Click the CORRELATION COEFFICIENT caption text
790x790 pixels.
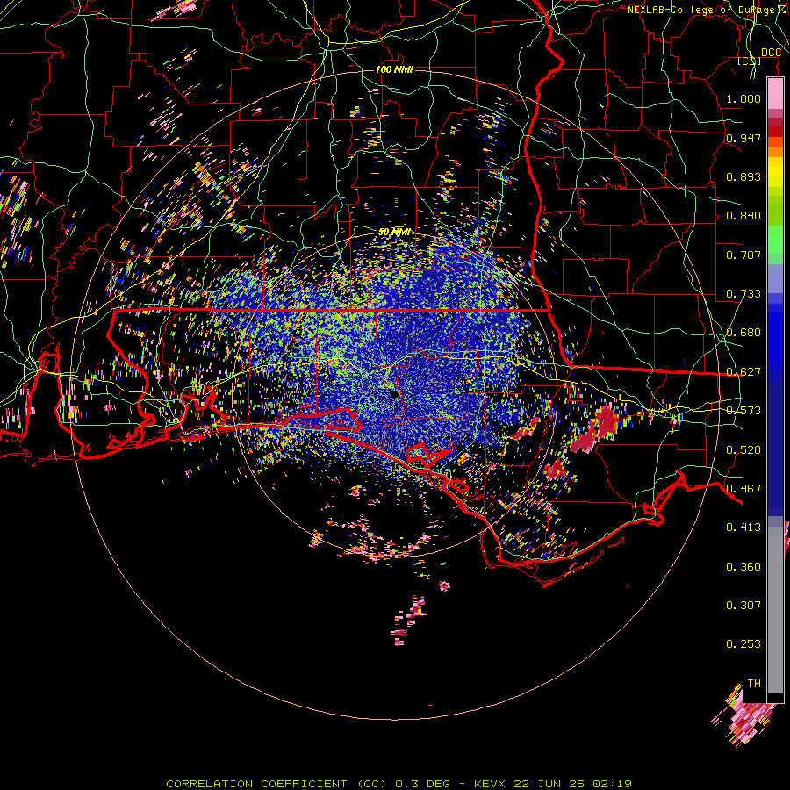(256, 784)
